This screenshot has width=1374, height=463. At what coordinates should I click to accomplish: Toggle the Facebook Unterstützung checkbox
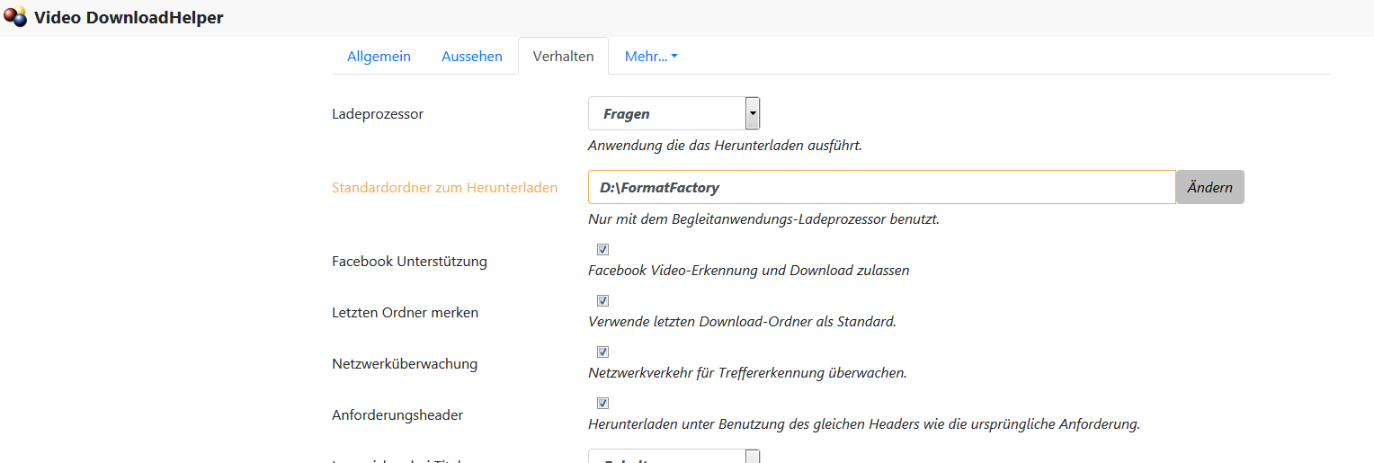coord(602,250)
